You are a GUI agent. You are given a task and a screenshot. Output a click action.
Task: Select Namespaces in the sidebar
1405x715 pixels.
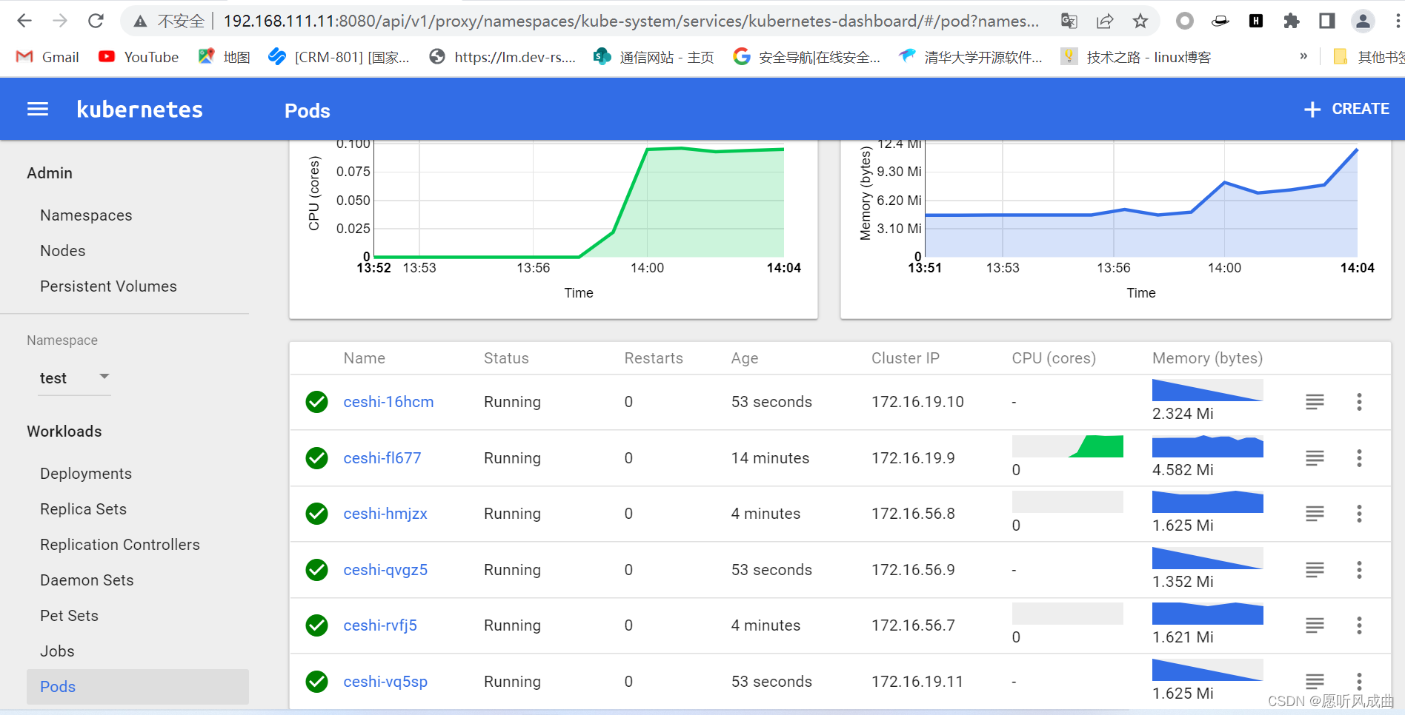click(86, 215)
